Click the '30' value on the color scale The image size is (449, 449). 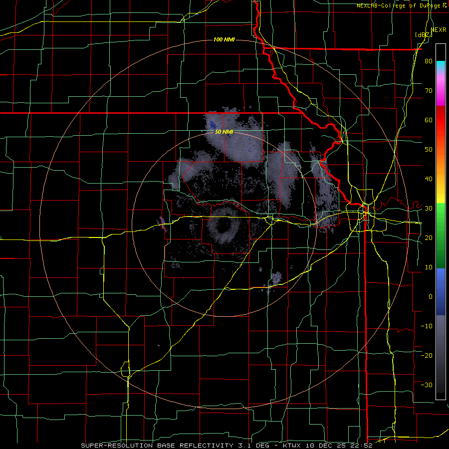[429, 208]
